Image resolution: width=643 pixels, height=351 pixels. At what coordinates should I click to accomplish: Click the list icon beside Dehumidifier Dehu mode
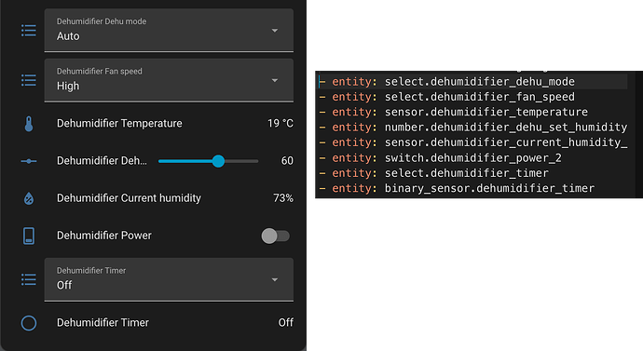29,31
